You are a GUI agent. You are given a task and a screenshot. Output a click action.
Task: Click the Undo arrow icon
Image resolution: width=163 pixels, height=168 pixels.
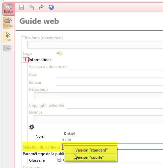31,7
